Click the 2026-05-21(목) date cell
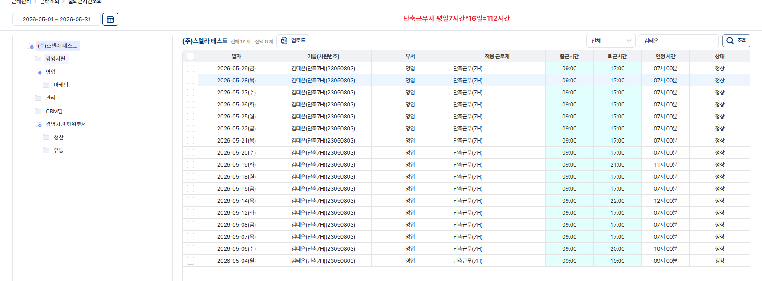Screen dimensions: 762x281 coord(236,140)
